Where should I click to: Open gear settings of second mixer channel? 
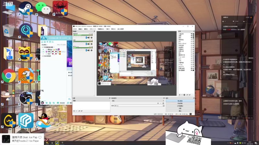point(92,44)
